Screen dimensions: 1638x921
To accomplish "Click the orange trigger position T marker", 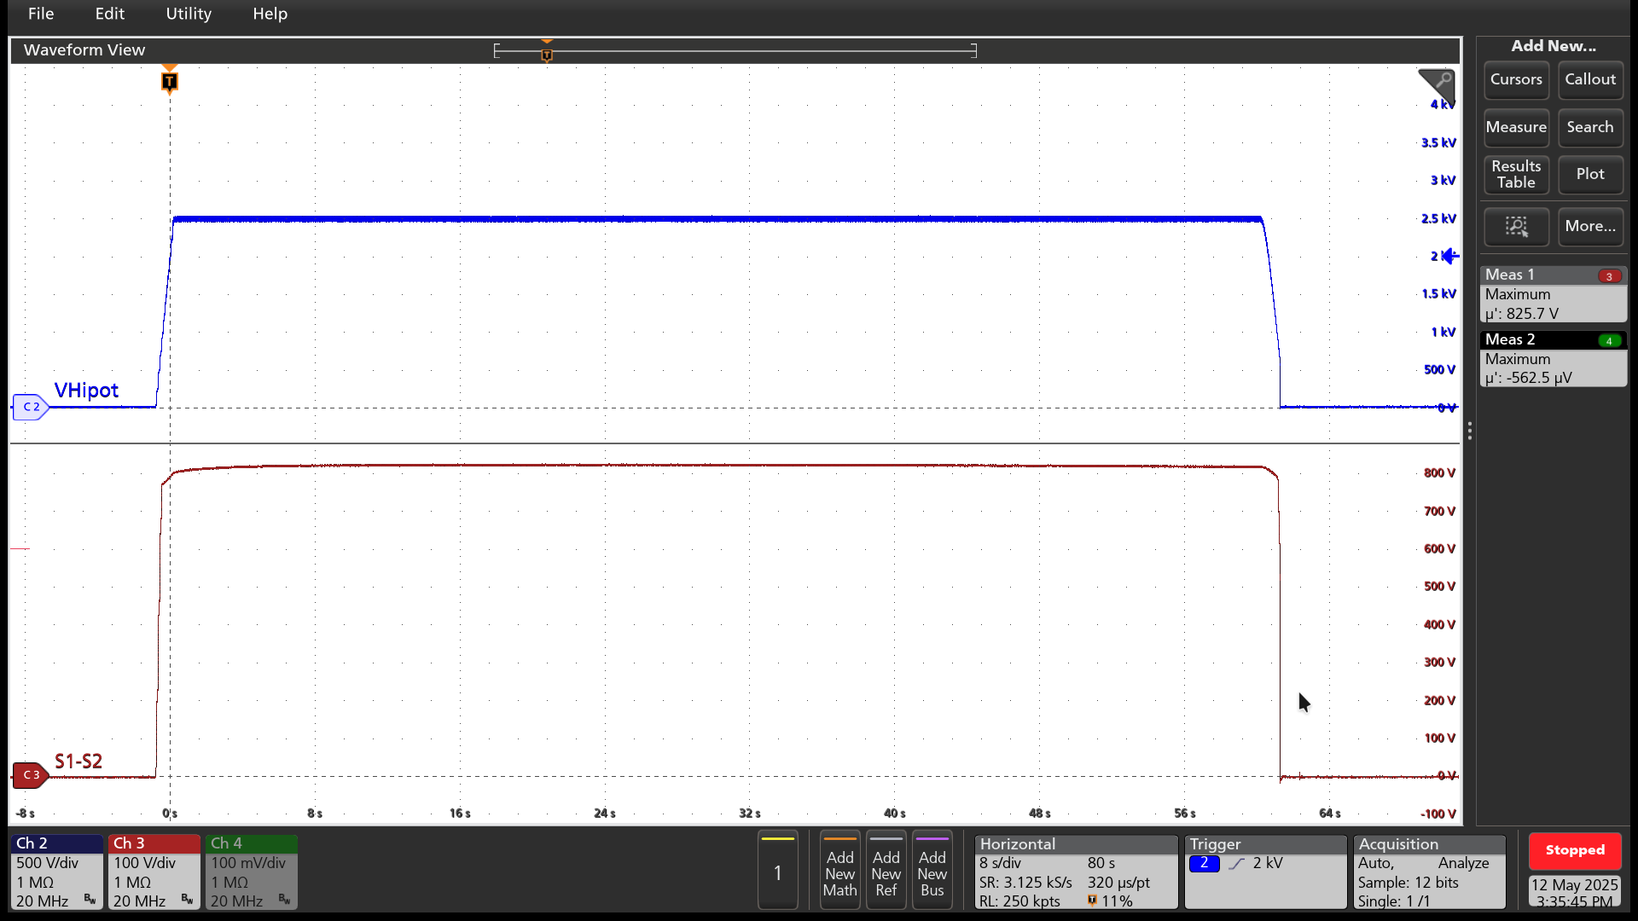I will pyautogui.click(x=169, y=81).
